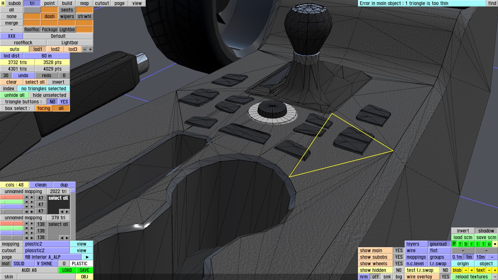The height and width of the screenshot is (280, 498).
Task: Select the f view direction button
Action: coord(460,244)
